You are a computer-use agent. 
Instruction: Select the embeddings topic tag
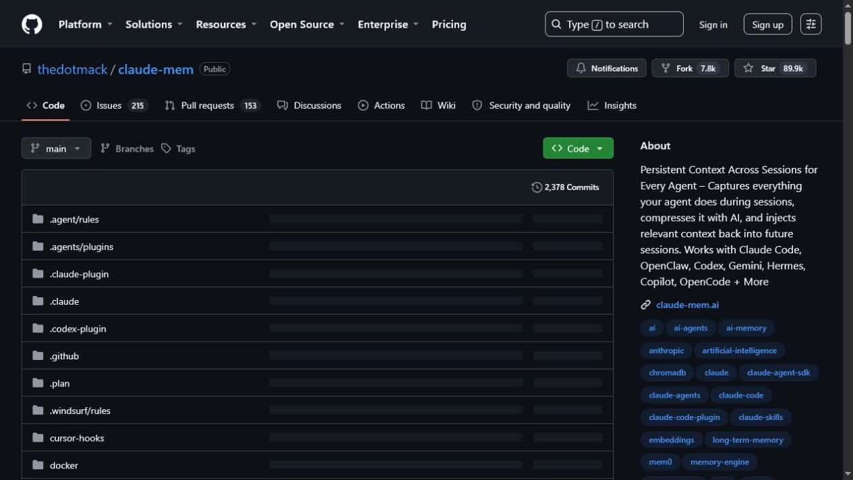click(671, 440)
